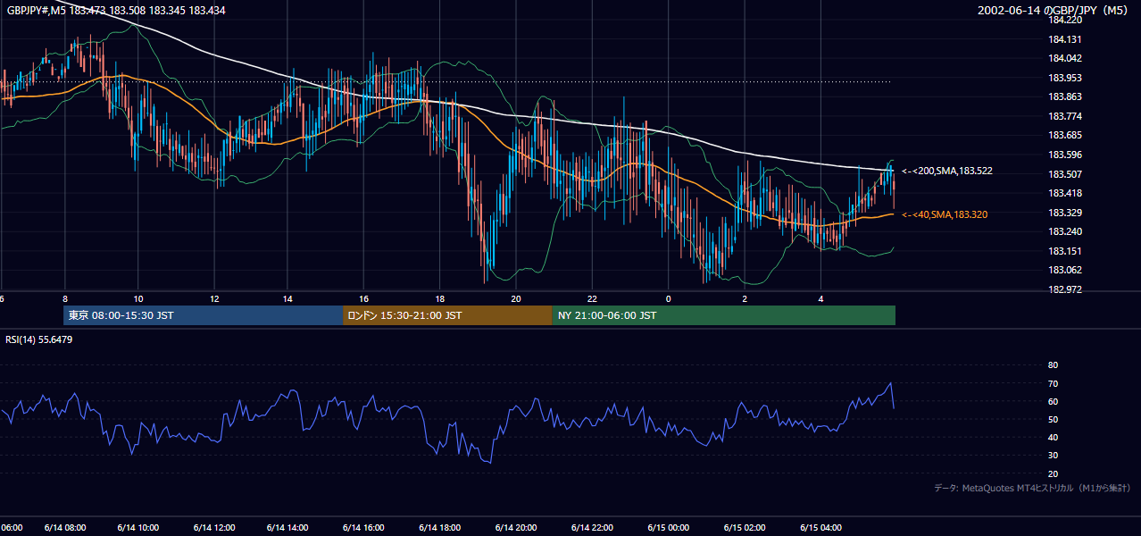1141x536 pixels.
Task: Click price axis label 184.220
Action: 1064,20
